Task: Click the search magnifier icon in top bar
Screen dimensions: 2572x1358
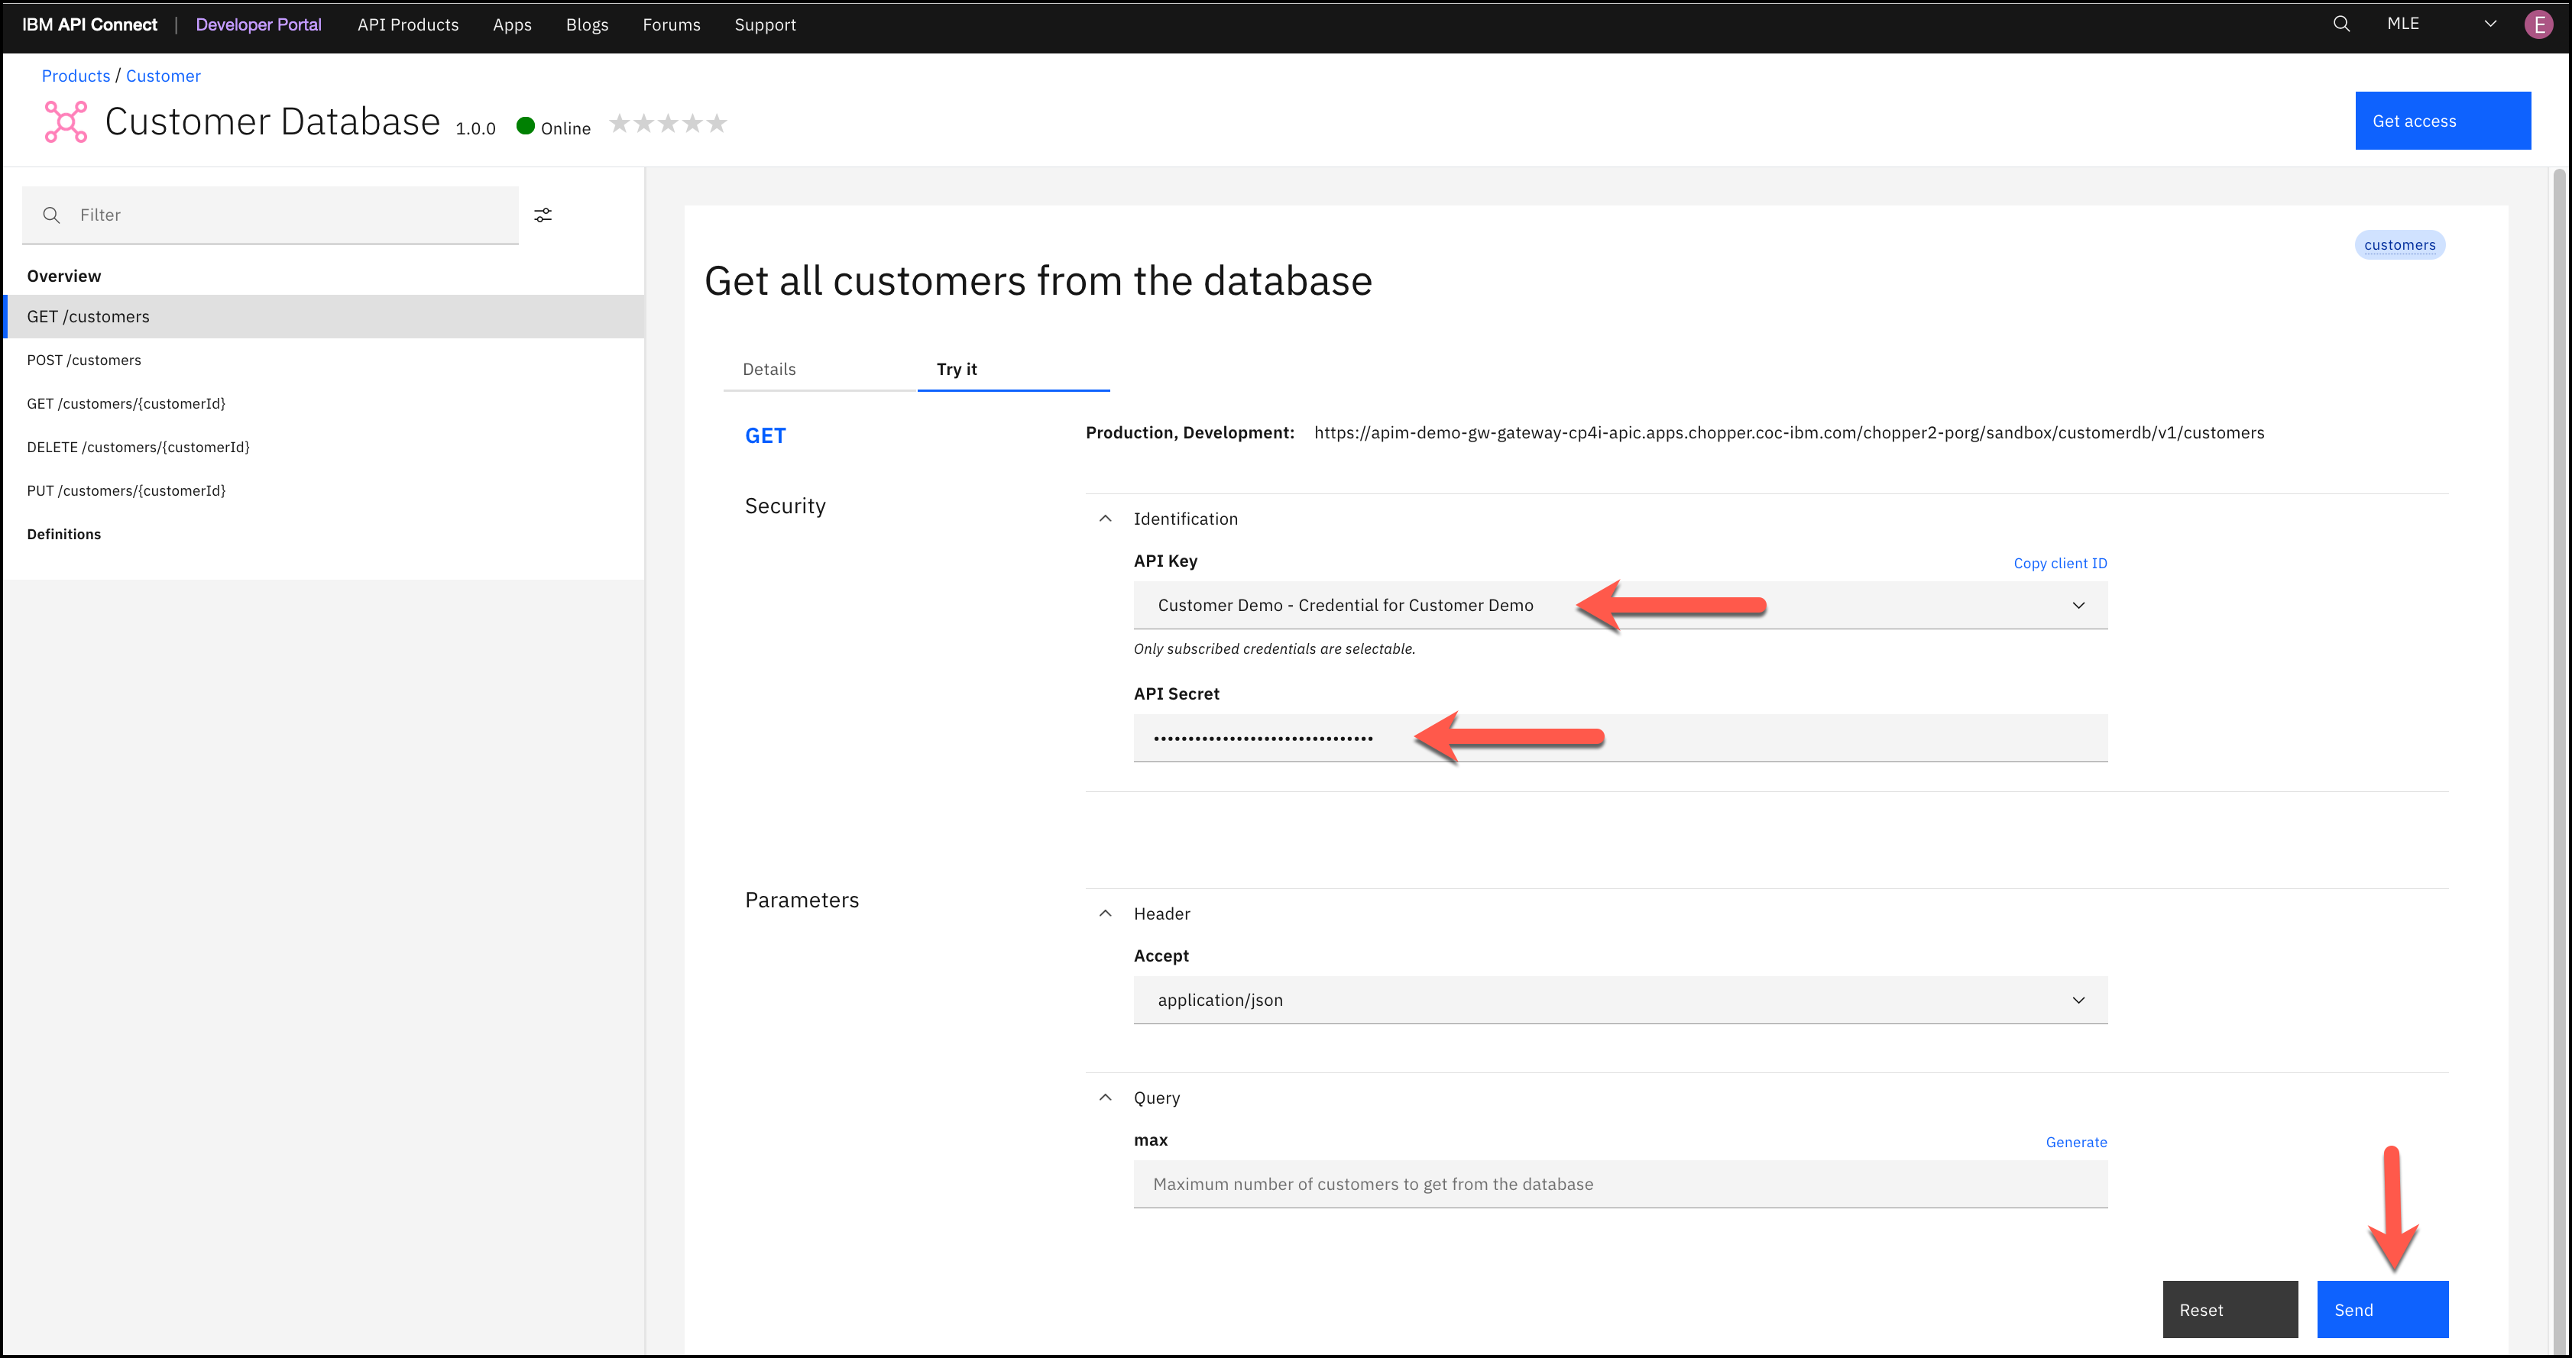Action: [2340, 24]
